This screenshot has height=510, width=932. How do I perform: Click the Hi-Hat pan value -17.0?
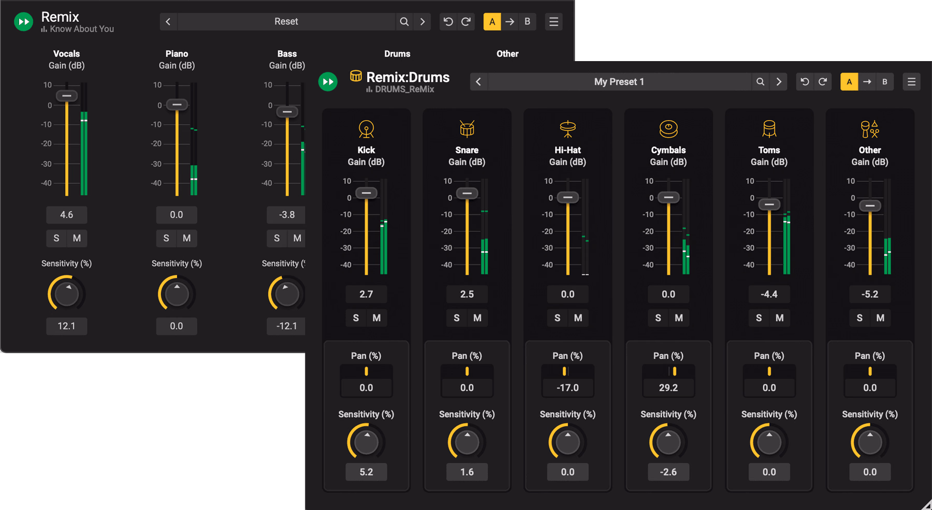coord(567,388)
